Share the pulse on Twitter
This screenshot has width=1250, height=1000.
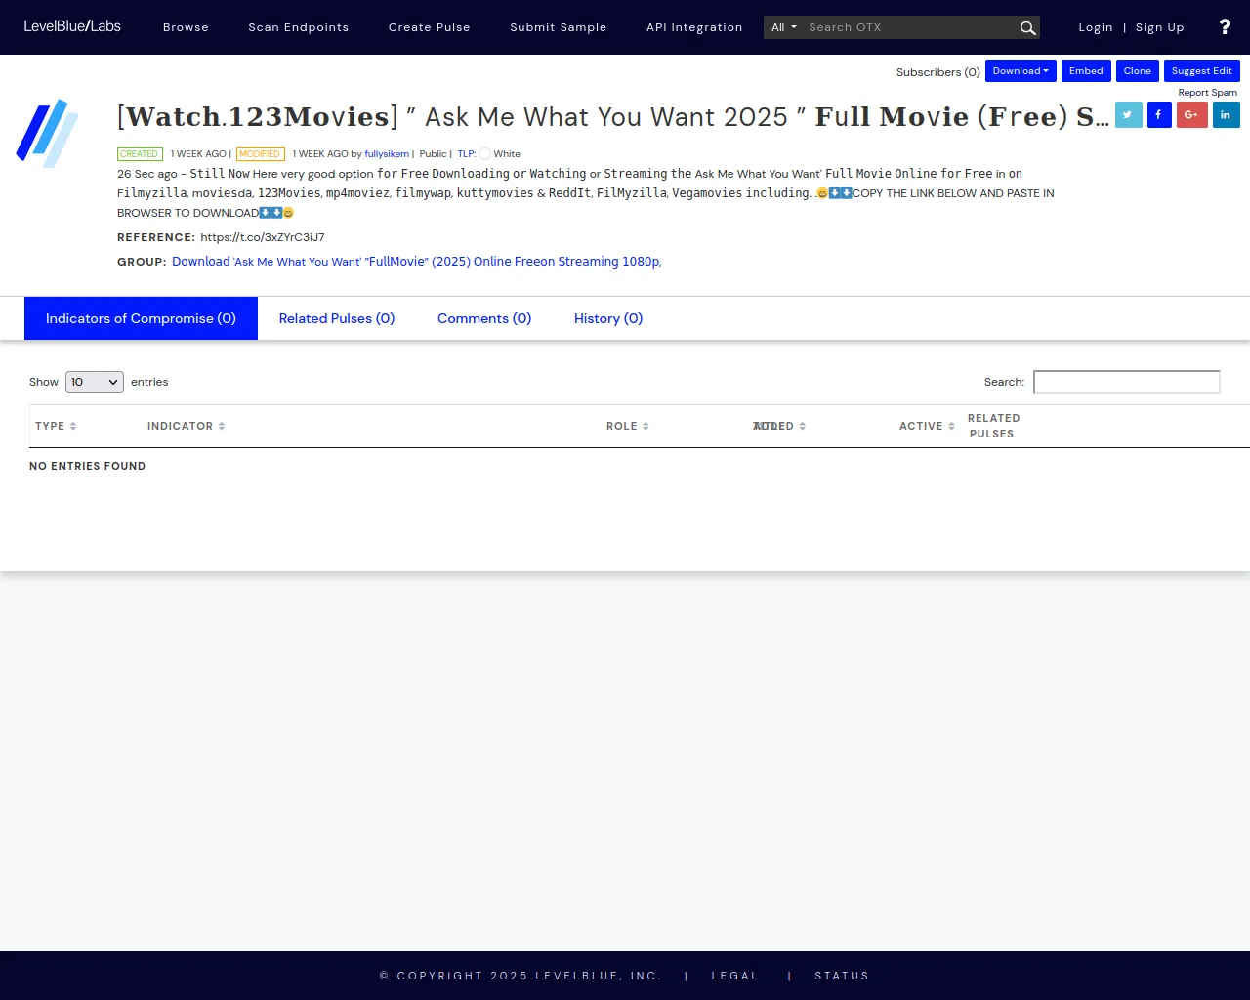point(1128,115)
